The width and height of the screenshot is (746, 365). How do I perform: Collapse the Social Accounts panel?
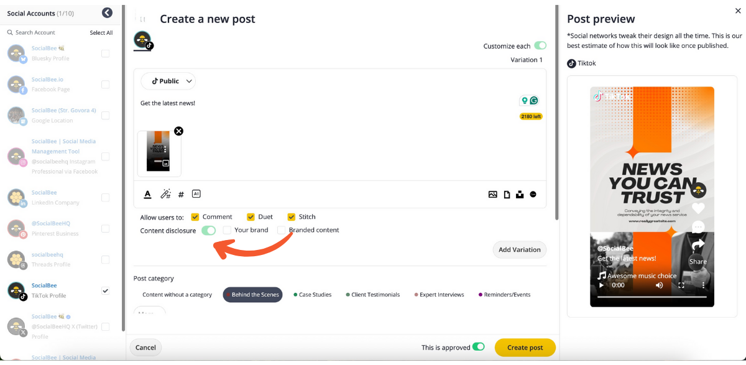point(107,12)
